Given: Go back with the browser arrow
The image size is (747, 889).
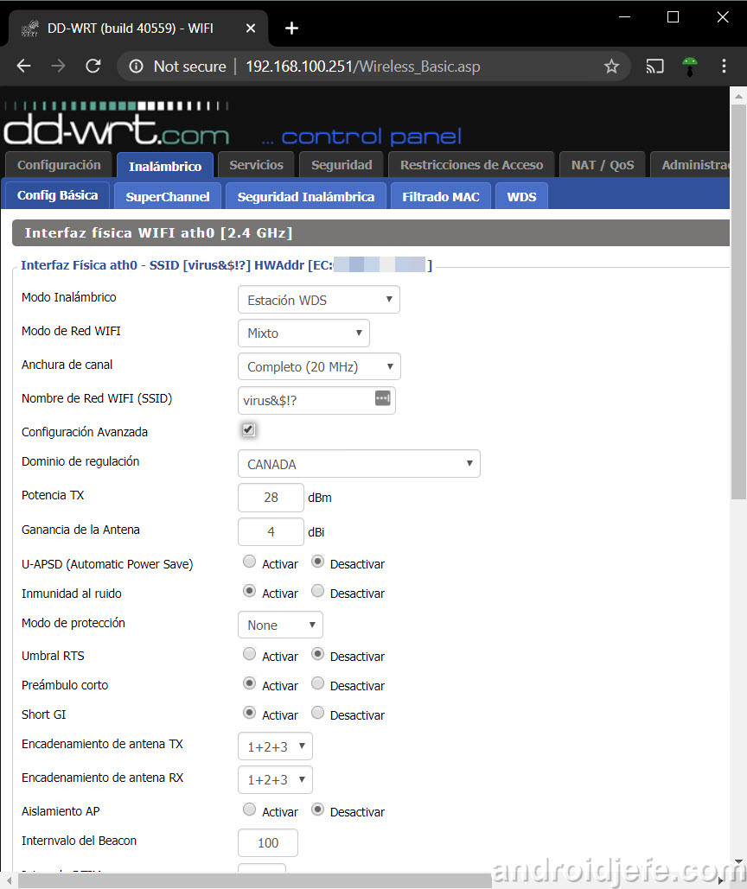Looking at the screenshot, I should click(23, 67).
